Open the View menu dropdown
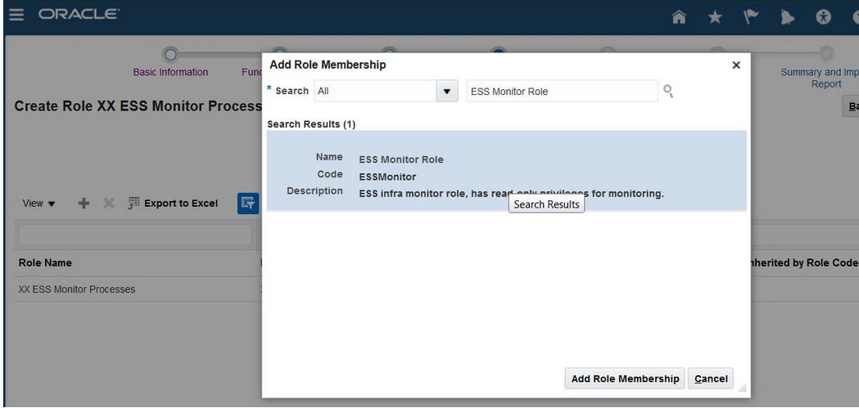This screenshot has width=859, height=408. point(38,204)
